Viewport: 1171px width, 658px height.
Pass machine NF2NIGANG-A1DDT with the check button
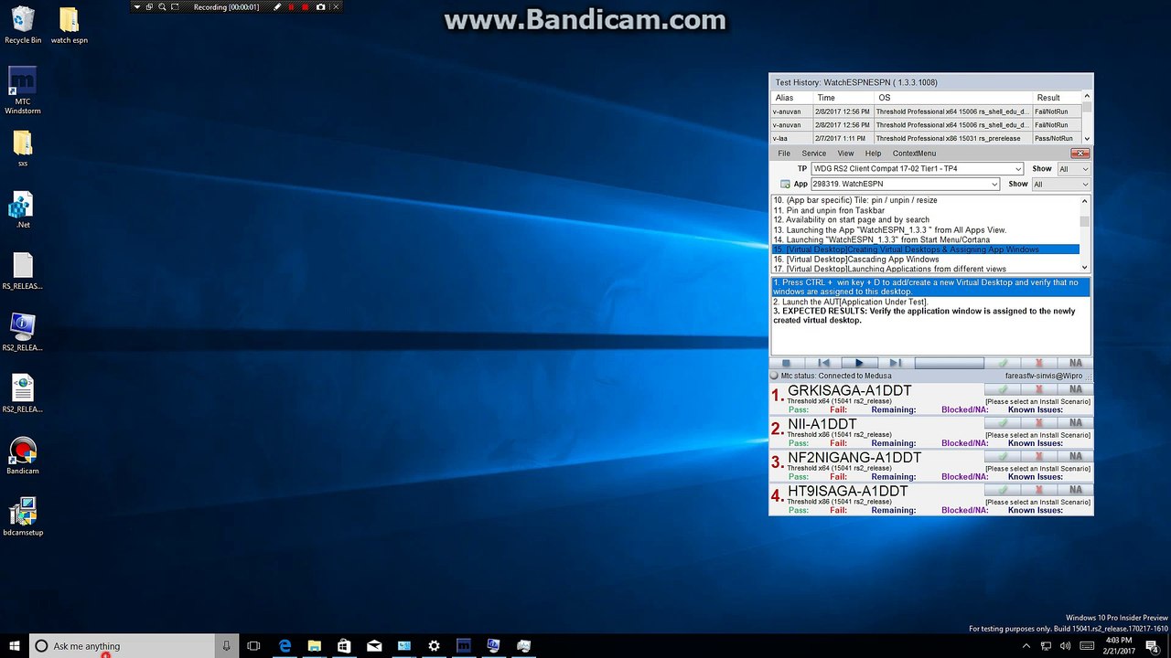[x=1003, y=456]
